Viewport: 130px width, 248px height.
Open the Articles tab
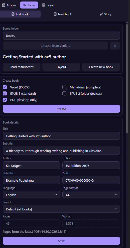[x=9, y=5]
